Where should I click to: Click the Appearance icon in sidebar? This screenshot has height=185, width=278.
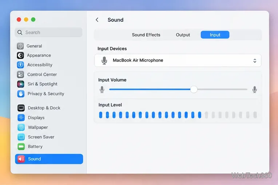tap(20, 55)
